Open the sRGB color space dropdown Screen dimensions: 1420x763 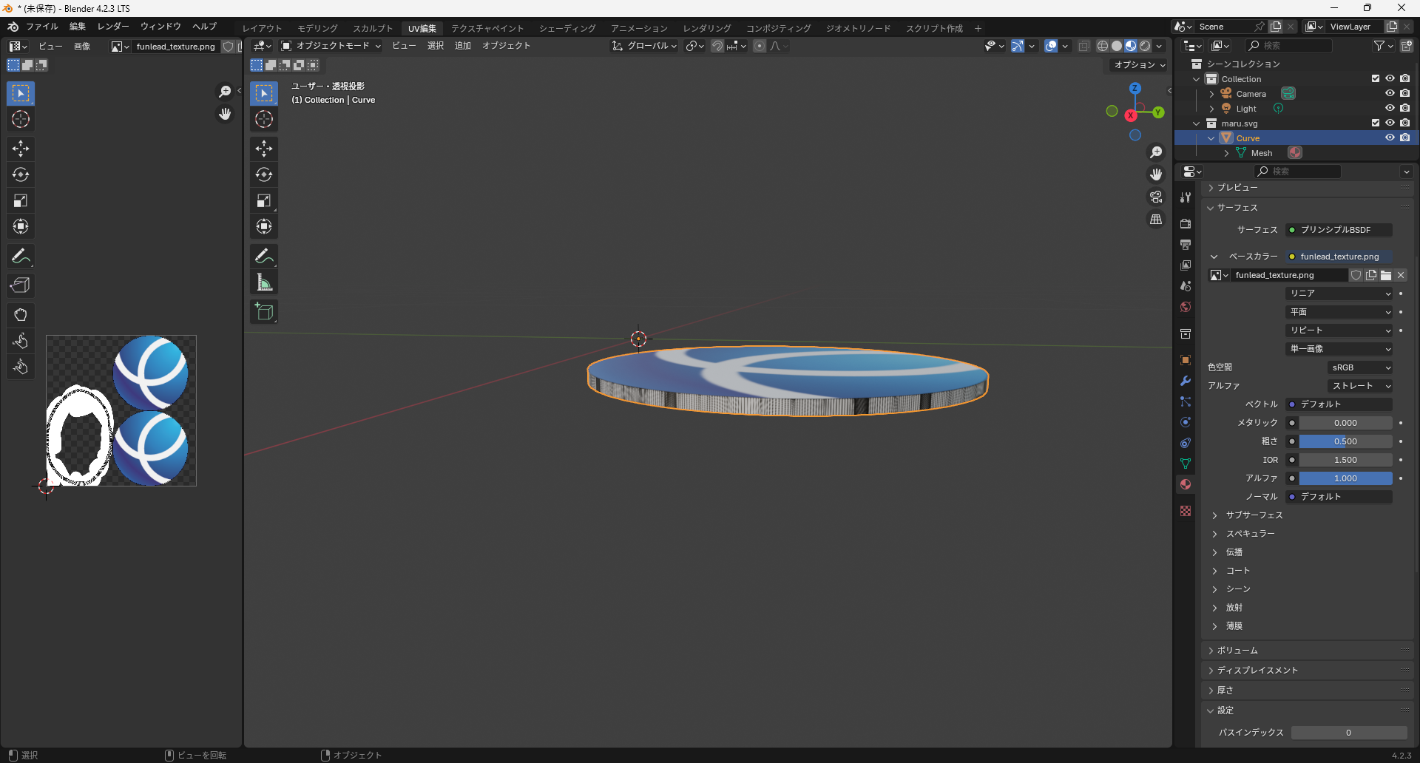[1360, 367]
